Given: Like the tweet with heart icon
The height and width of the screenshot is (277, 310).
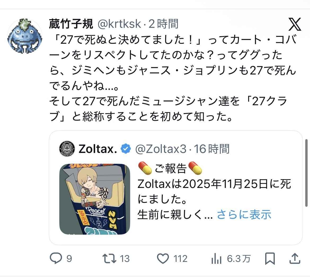Looking at the screenshot, I should [x=163, y=258].
